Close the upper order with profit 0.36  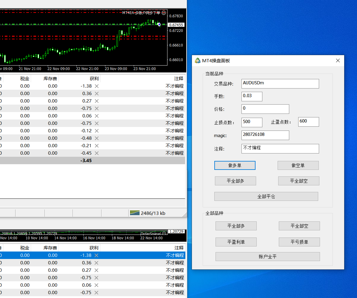97,94
